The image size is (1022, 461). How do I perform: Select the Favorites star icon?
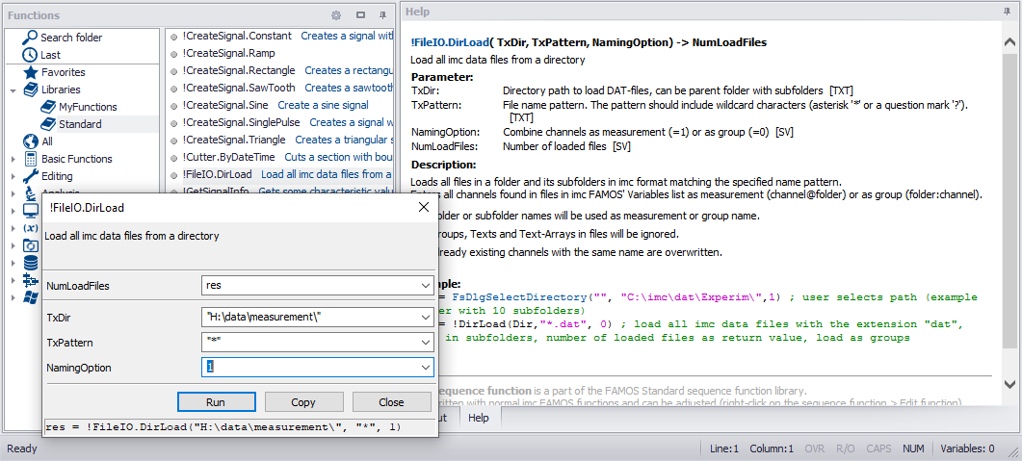[x=30, y=72]
